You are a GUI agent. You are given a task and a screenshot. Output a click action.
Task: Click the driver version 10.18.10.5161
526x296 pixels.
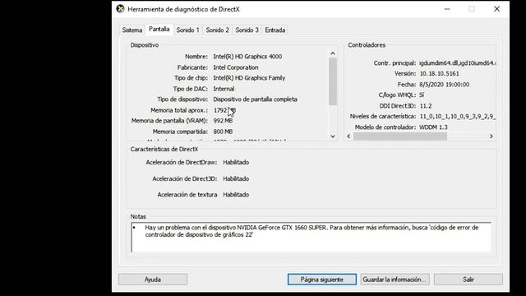(439, 73)
